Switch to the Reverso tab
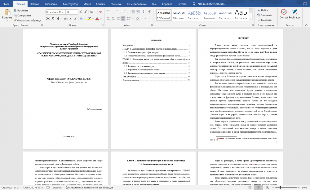Viewport: 310px width, 190px height. [x=182, y=4]
